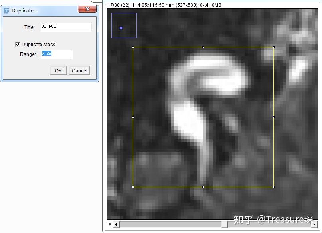322x233 pixels.
Task: Click the Duplicate dialog title bar icon
Action: tap(6, 10)
